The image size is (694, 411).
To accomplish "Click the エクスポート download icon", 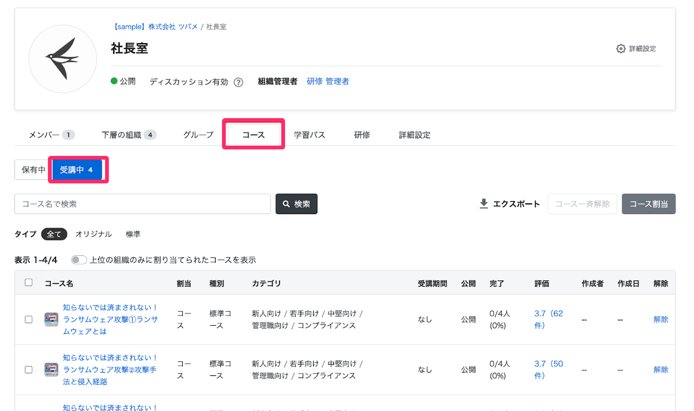I will [x=484, y=204].
